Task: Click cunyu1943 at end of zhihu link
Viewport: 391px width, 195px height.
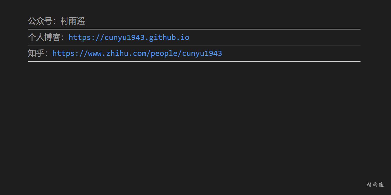Action: click(x=202, y=53)
